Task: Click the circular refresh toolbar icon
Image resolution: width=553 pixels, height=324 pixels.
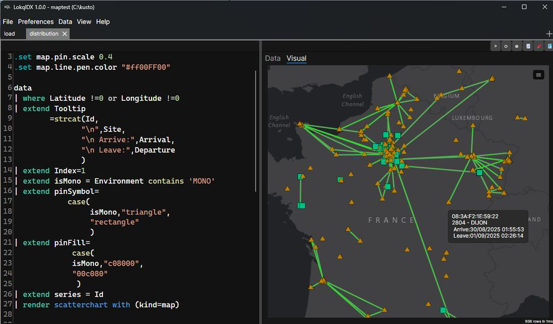Action: coord(506,47)
